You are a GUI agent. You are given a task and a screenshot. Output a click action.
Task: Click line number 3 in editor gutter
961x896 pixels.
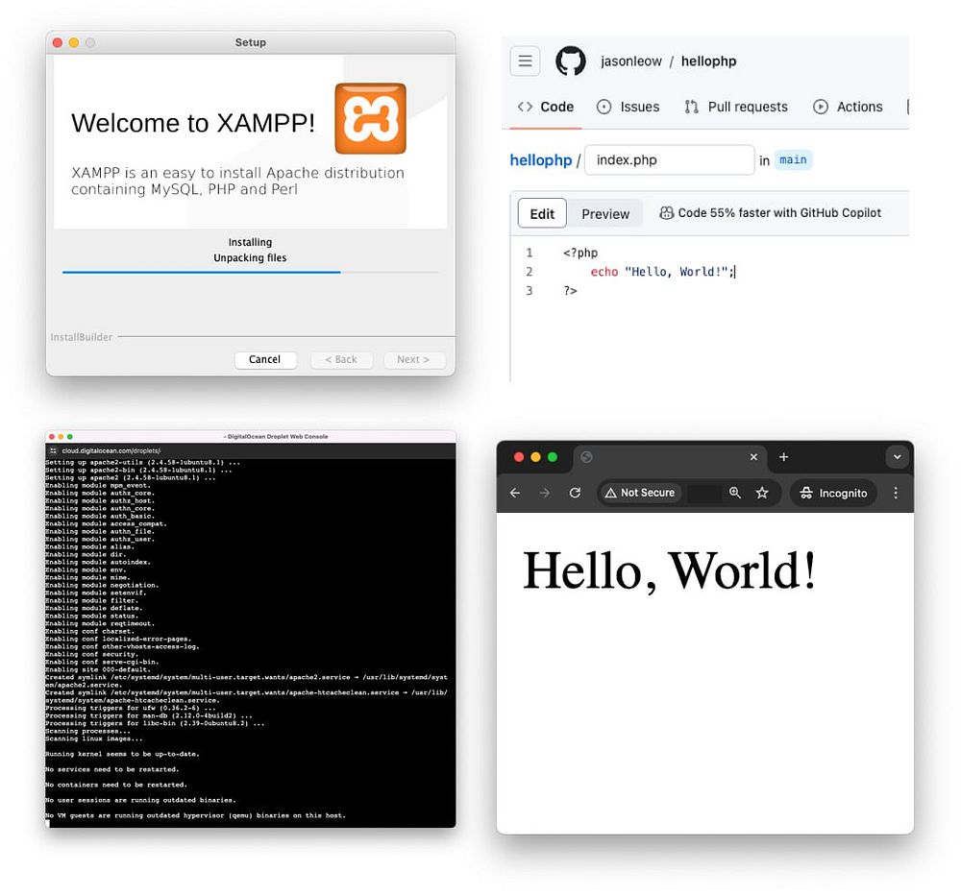[x=529, y=291]
